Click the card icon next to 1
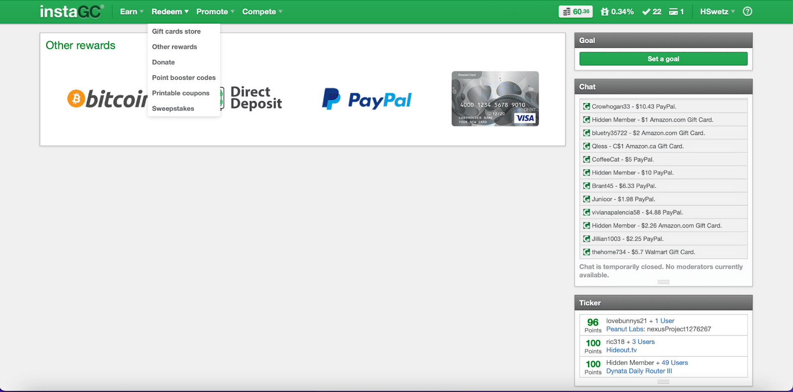The height and width of the screenshot is (392, 793). tap(674, 12)
